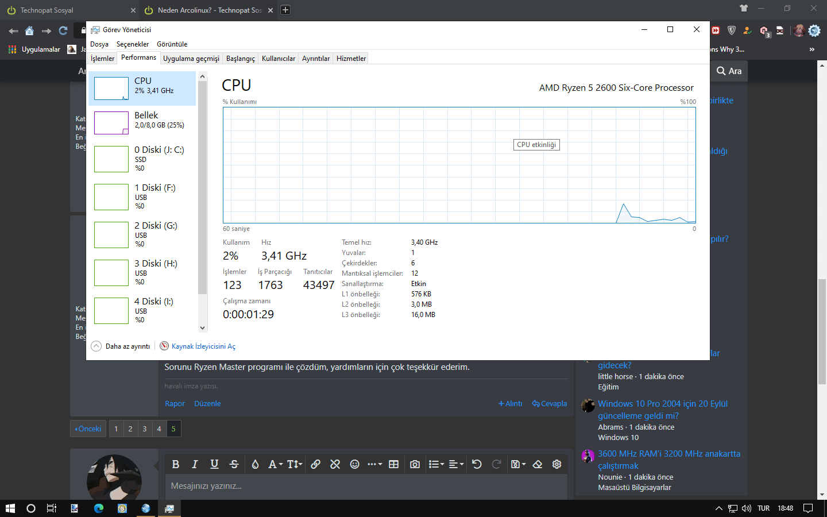Switch to the Başlangıç tab
The height and width of the screenshot is (517, 827).
[241, 59]
